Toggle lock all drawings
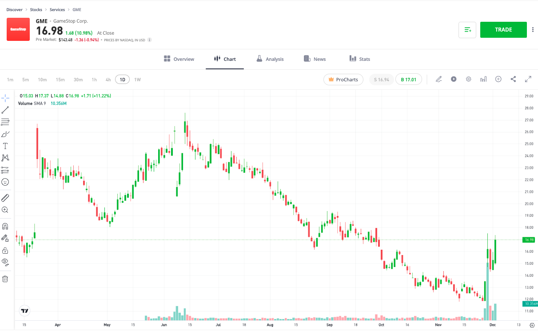 click(5, 250)
